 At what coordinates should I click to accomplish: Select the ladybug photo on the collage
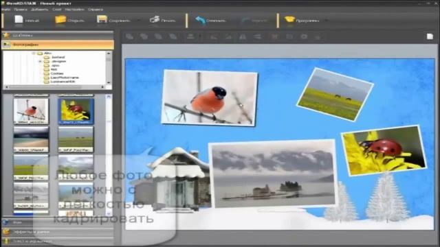pyautogui.click(x=384, y=150)
